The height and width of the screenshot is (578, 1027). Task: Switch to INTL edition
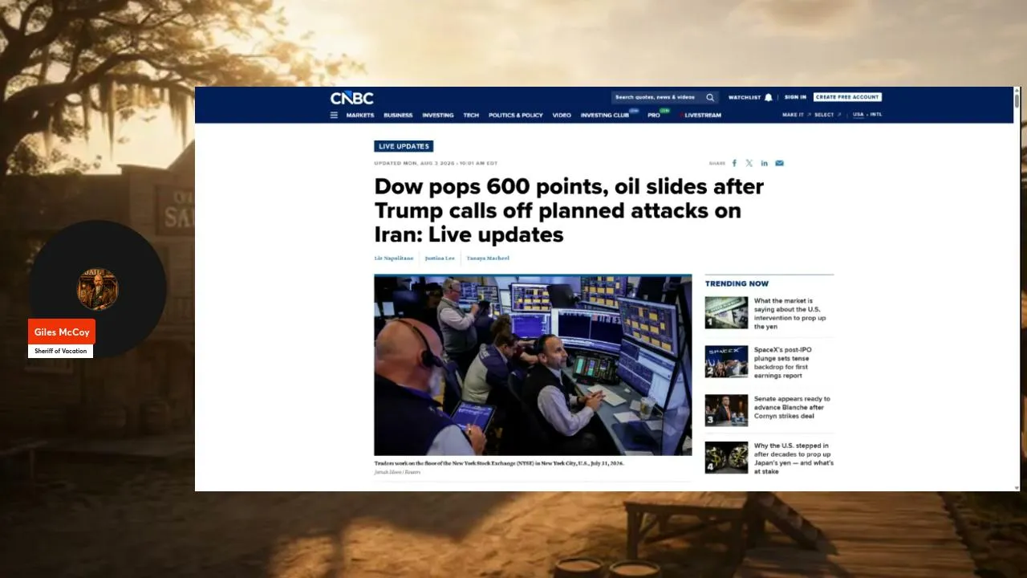tap(876, 115)
